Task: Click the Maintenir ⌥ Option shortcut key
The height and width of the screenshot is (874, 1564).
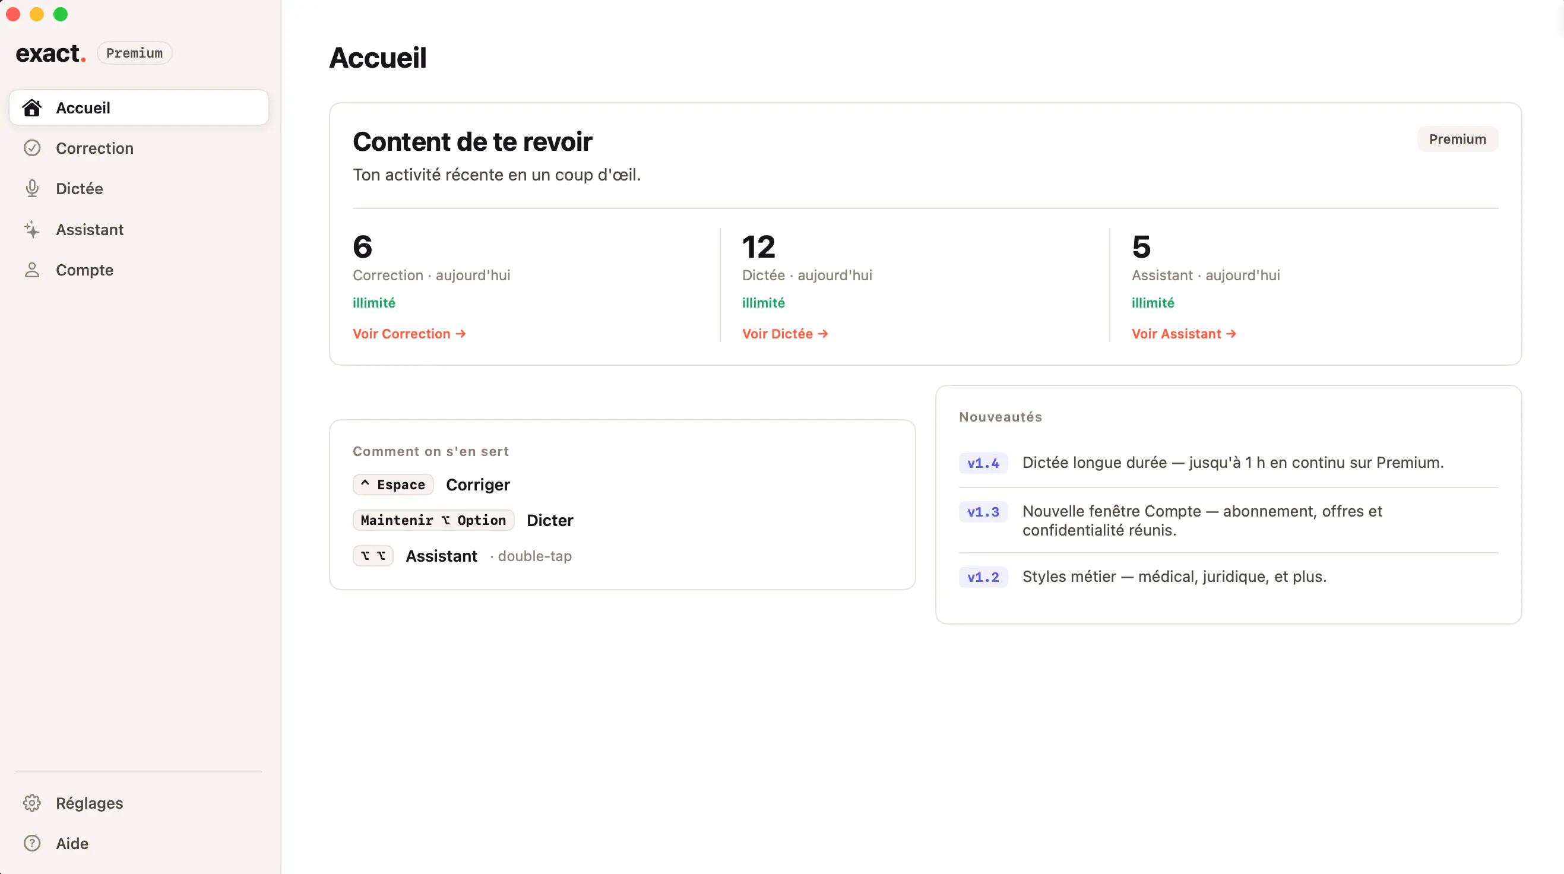Action: 433,520
